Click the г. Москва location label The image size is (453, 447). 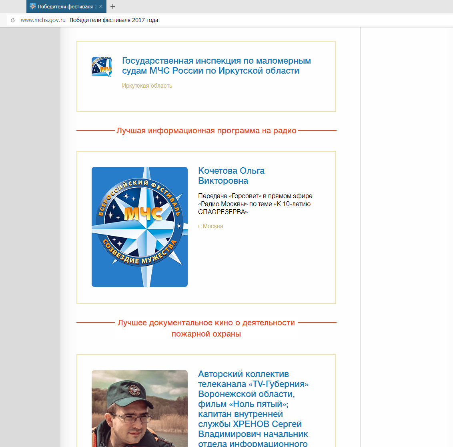point(210,226)
